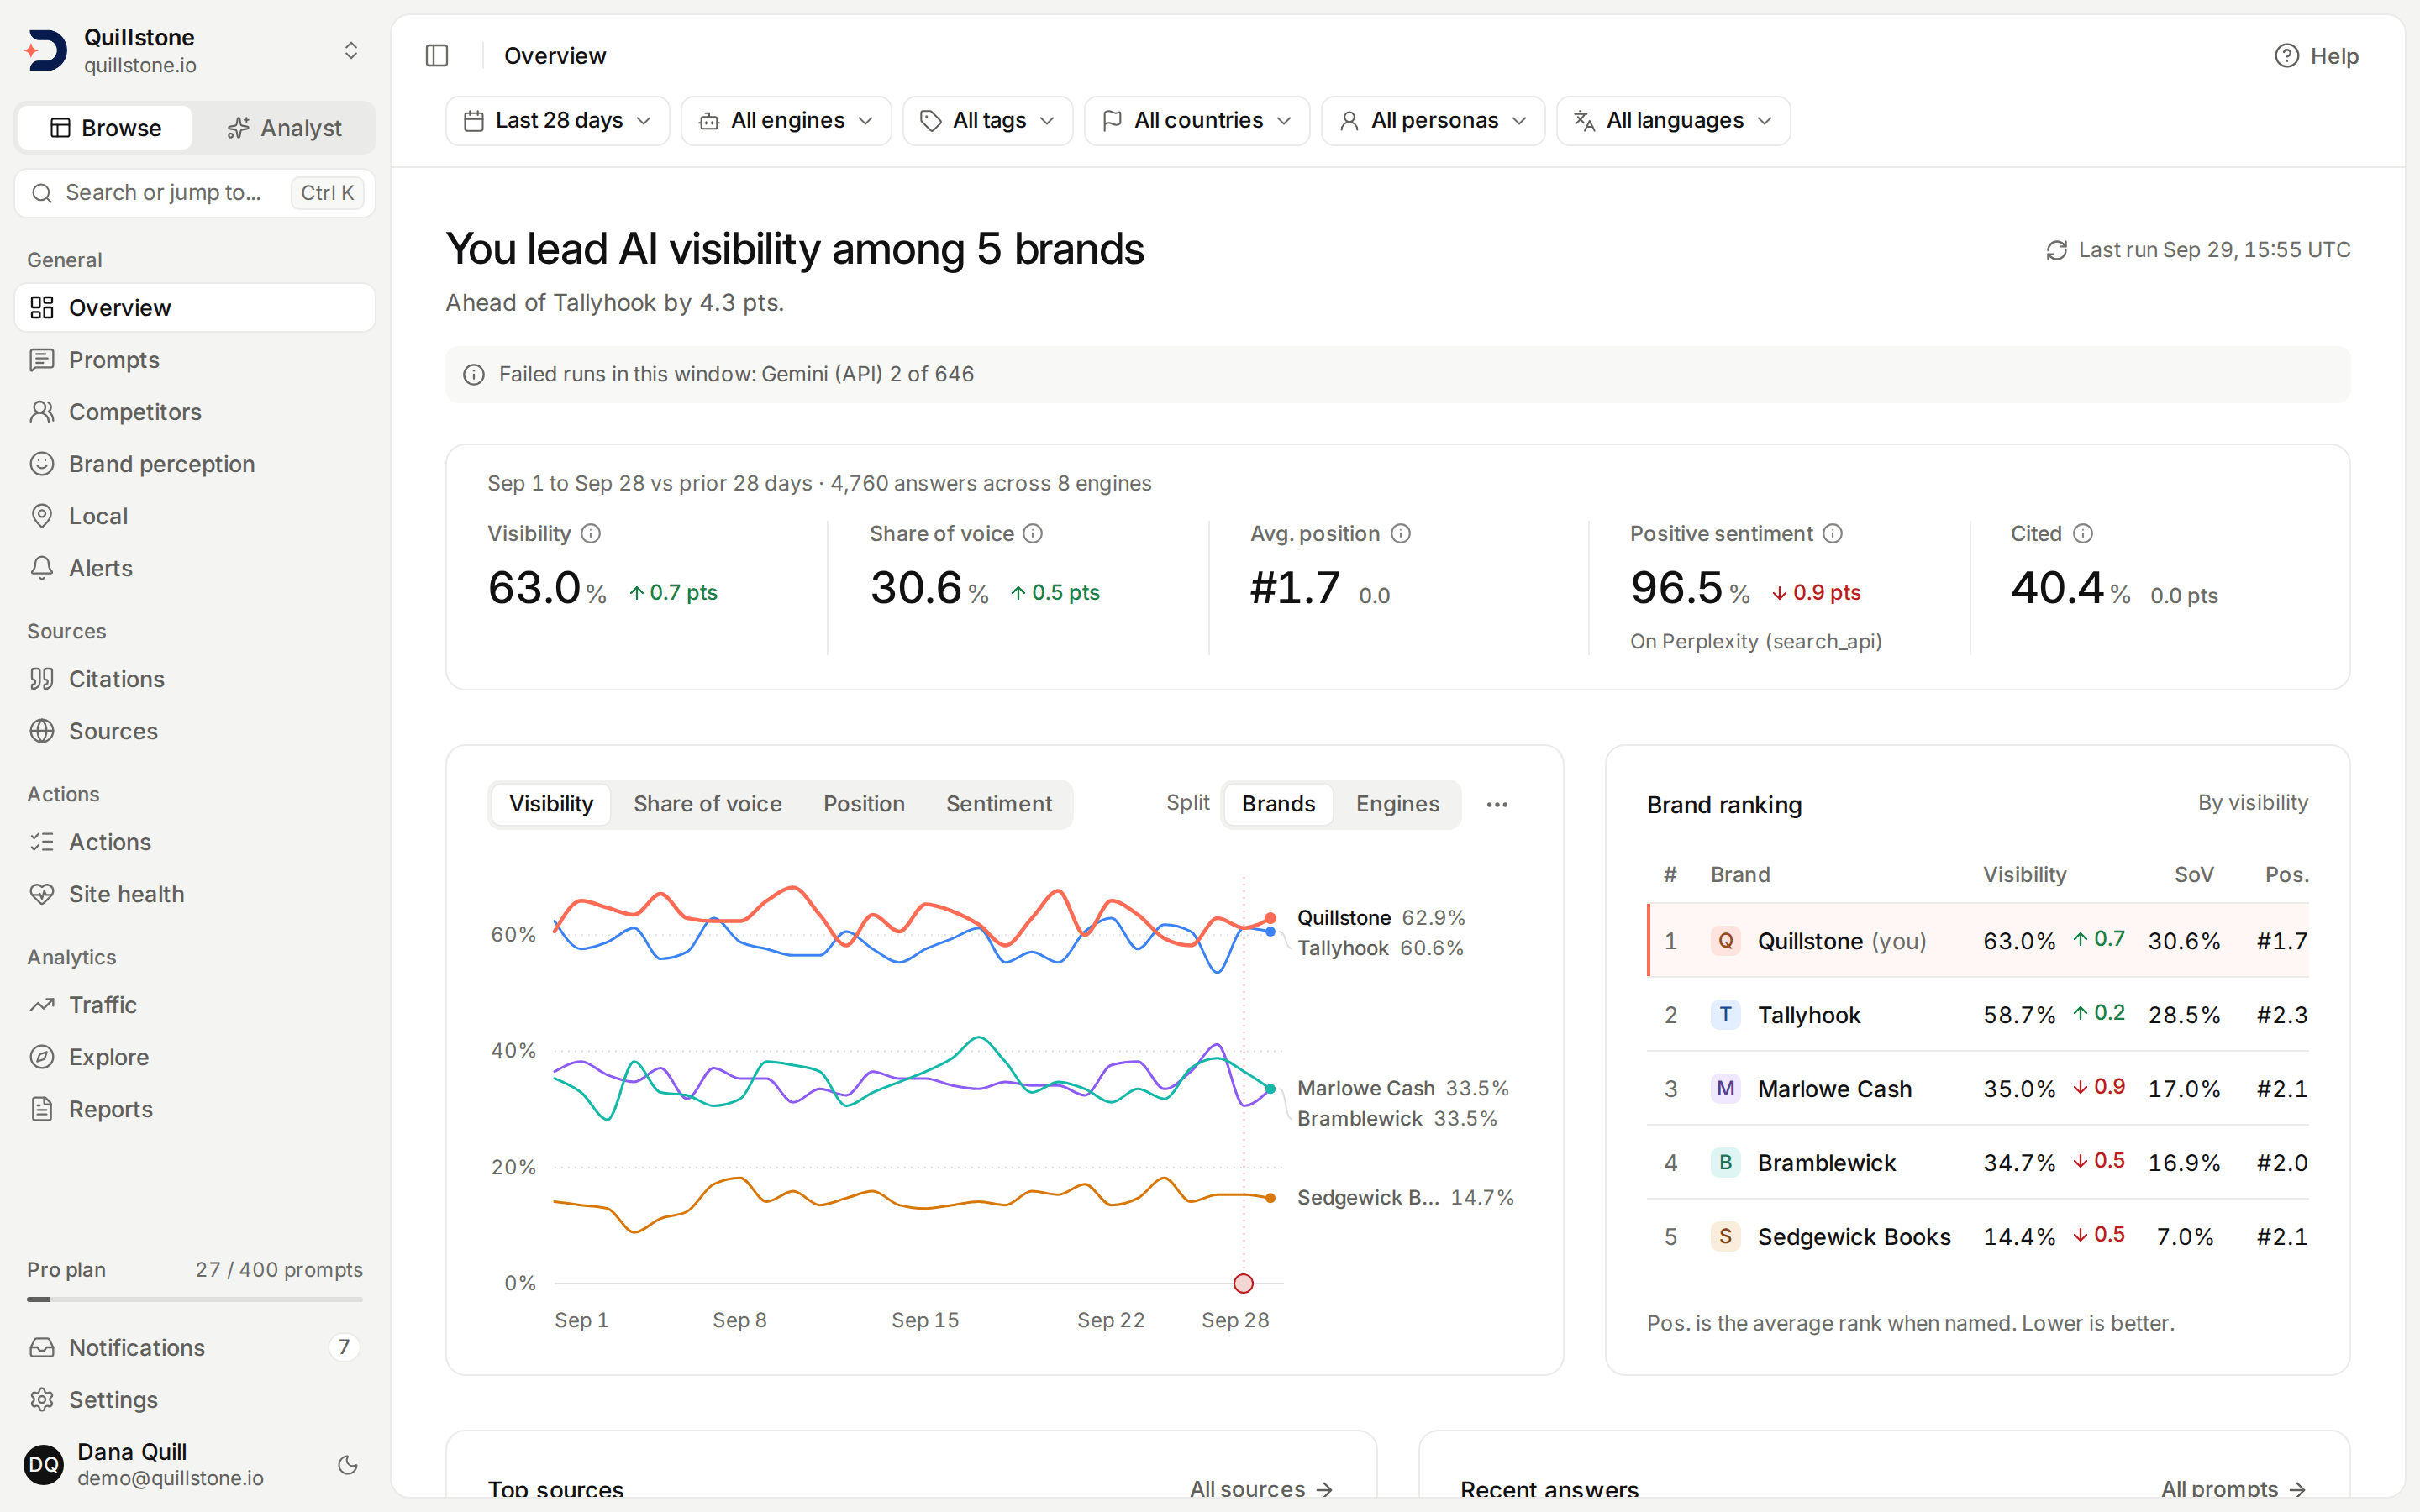Screen dimensions: 2420x1512
Task: Click the Pro plan prompts usage bar
Action: (195, 1299)
